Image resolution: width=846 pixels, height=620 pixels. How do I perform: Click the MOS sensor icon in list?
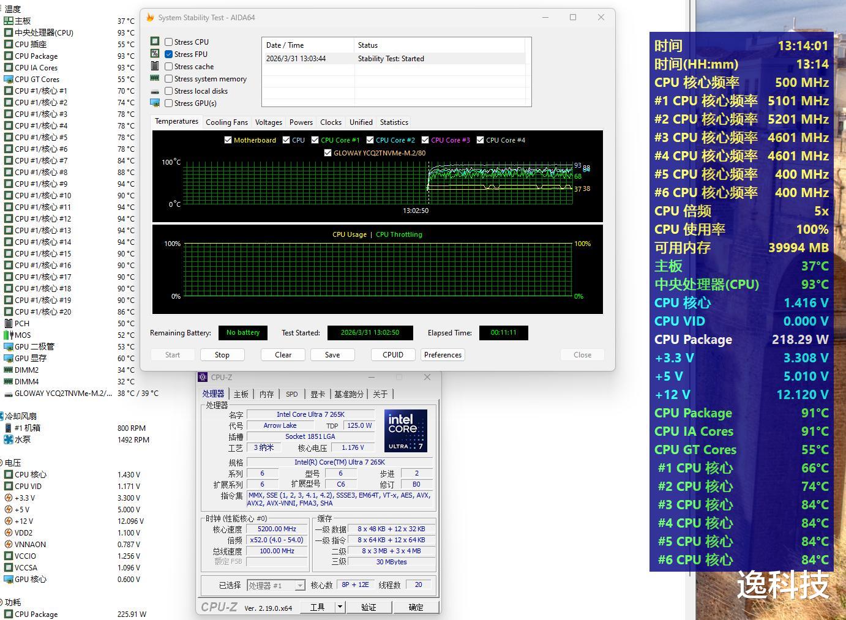pyautogui.click(x=9, y=335)
